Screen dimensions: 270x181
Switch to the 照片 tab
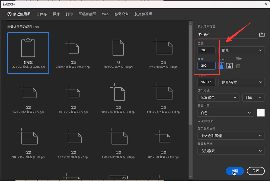(56, 14)
